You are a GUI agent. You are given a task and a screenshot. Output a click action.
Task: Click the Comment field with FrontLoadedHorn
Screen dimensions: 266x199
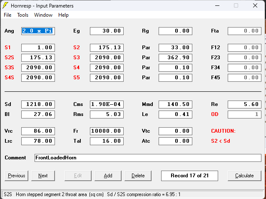[148, 158]
